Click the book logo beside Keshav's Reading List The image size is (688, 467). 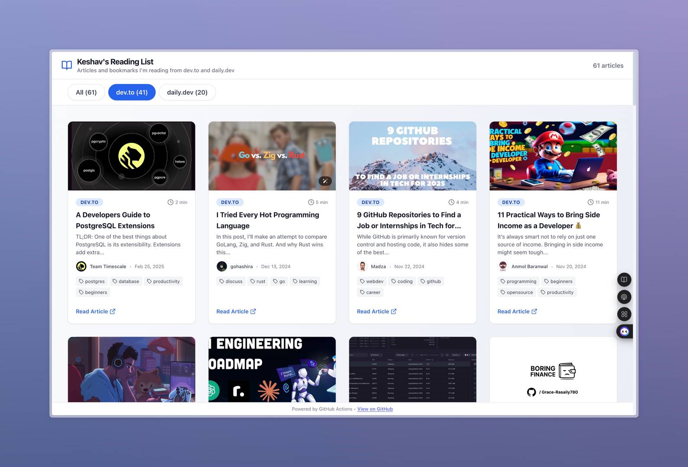(x=67, y=65)
